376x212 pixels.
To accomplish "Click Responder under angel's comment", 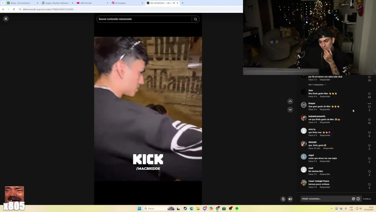I will click(325, 161).
